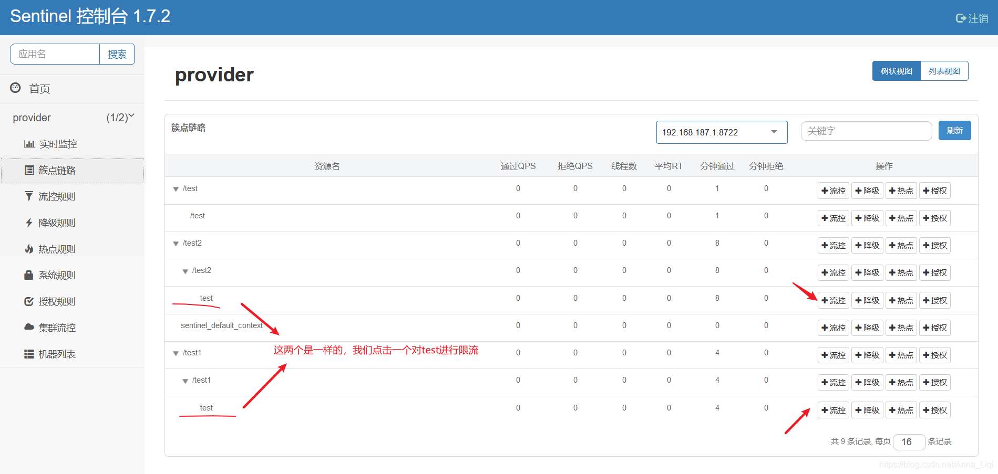Image resolution: width=998 pixels, height=474 pixels.
Task: Add 流控 rule for test under /test1
Action: (834, 410)
